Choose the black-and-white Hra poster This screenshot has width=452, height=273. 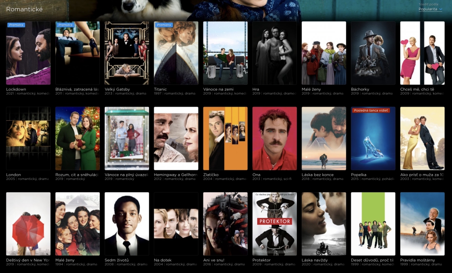click(x=275, y=53)
